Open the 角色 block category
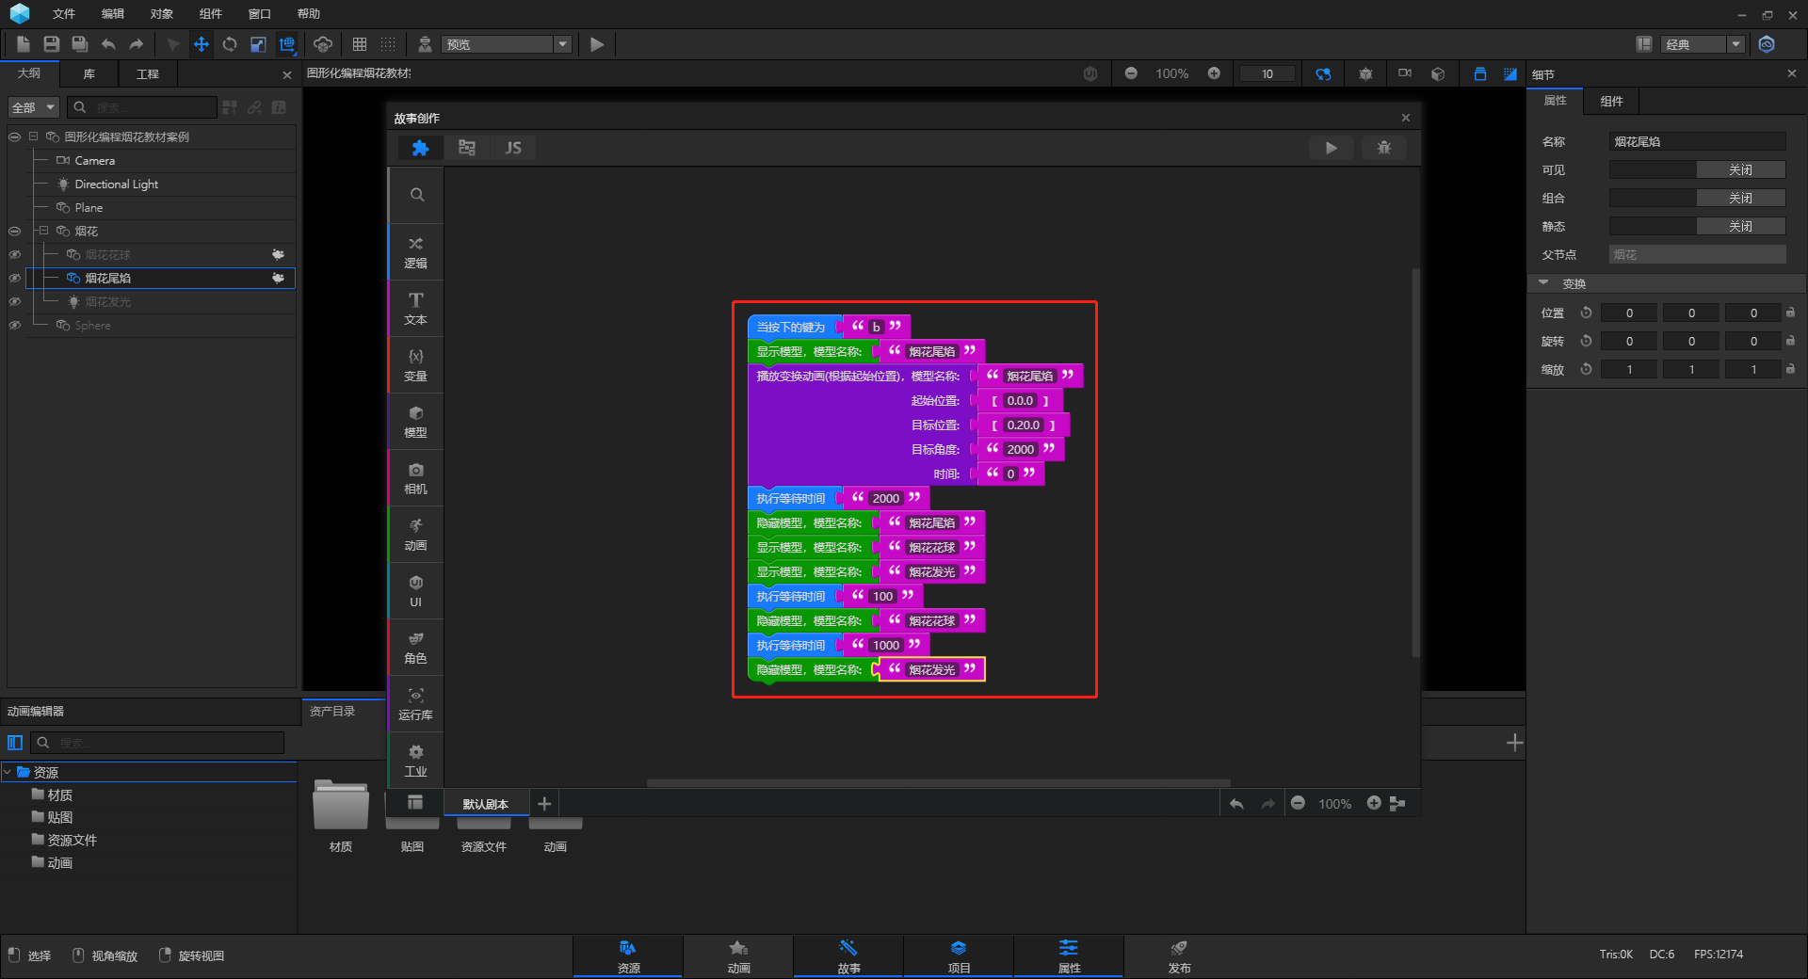 [415, 648]
